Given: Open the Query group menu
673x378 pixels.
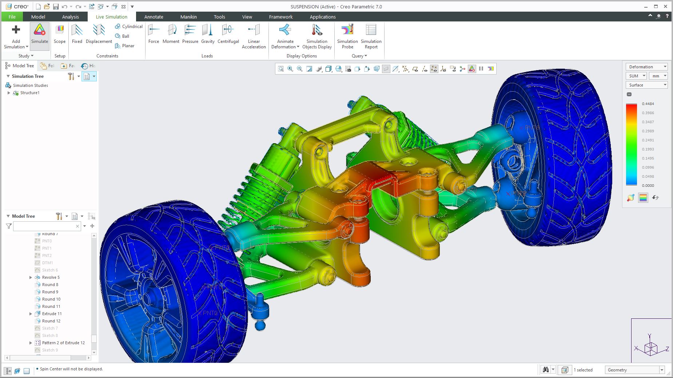Looking at the screenshot, I should [359, 56].
